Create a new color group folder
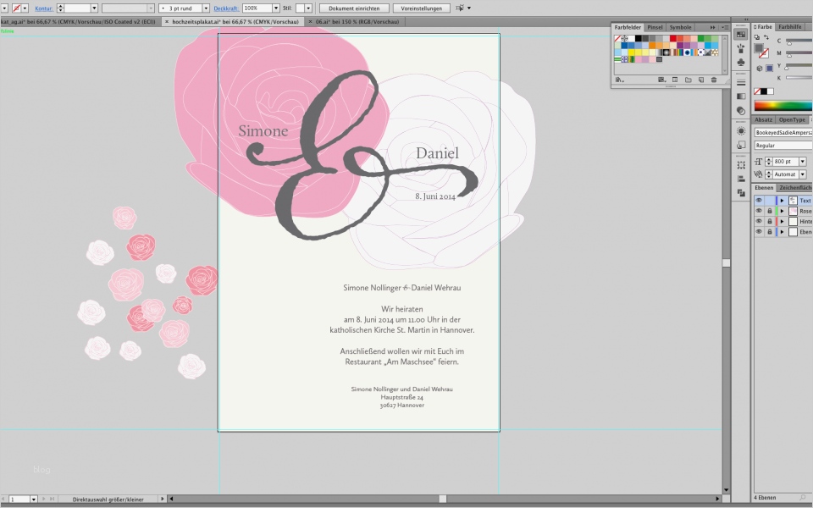The image size is (813, 508). pyautogui.click(x=688, y=80)
